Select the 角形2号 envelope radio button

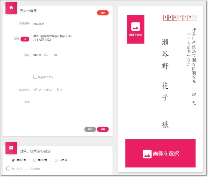pyautogui.click(x=35, y=160)
